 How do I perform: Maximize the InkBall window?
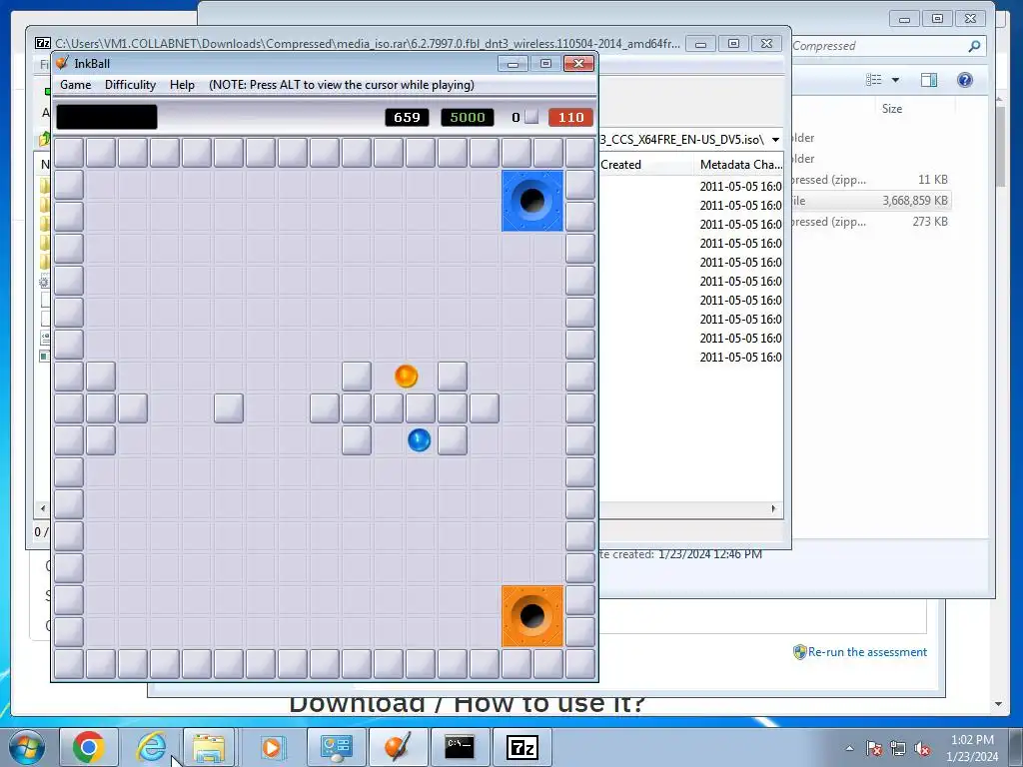click(545, 63)
